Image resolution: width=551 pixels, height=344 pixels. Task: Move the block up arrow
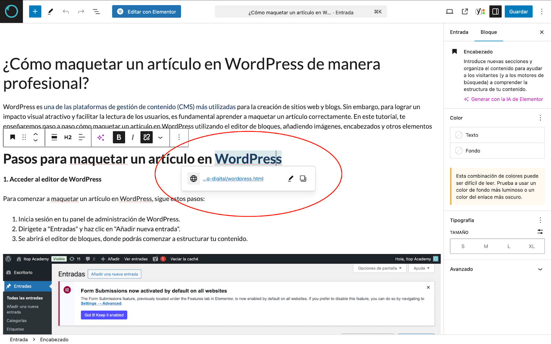(x=35, y=134)
